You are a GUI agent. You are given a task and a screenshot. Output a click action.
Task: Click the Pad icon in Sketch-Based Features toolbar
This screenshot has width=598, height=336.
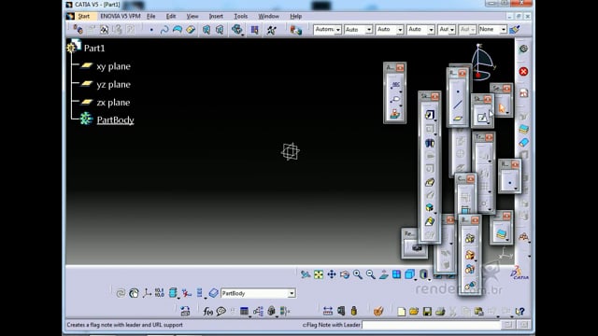[x=430, y=115]
